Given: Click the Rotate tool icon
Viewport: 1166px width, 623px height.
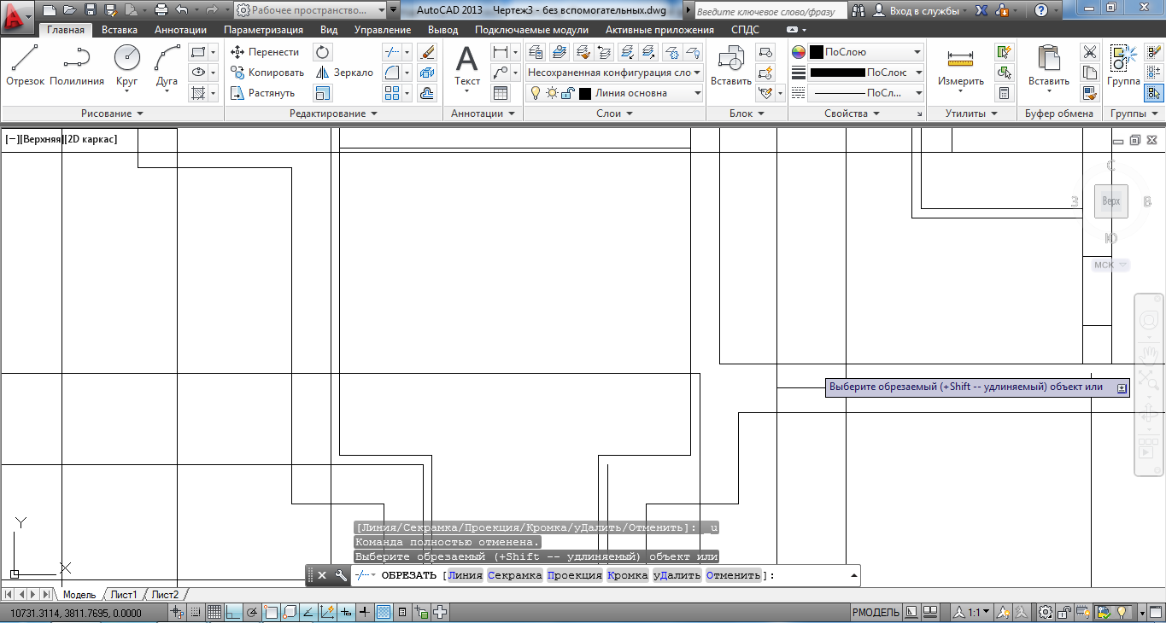Looking at the screenshot, I should pyautogui.click(x=323, y=52).
